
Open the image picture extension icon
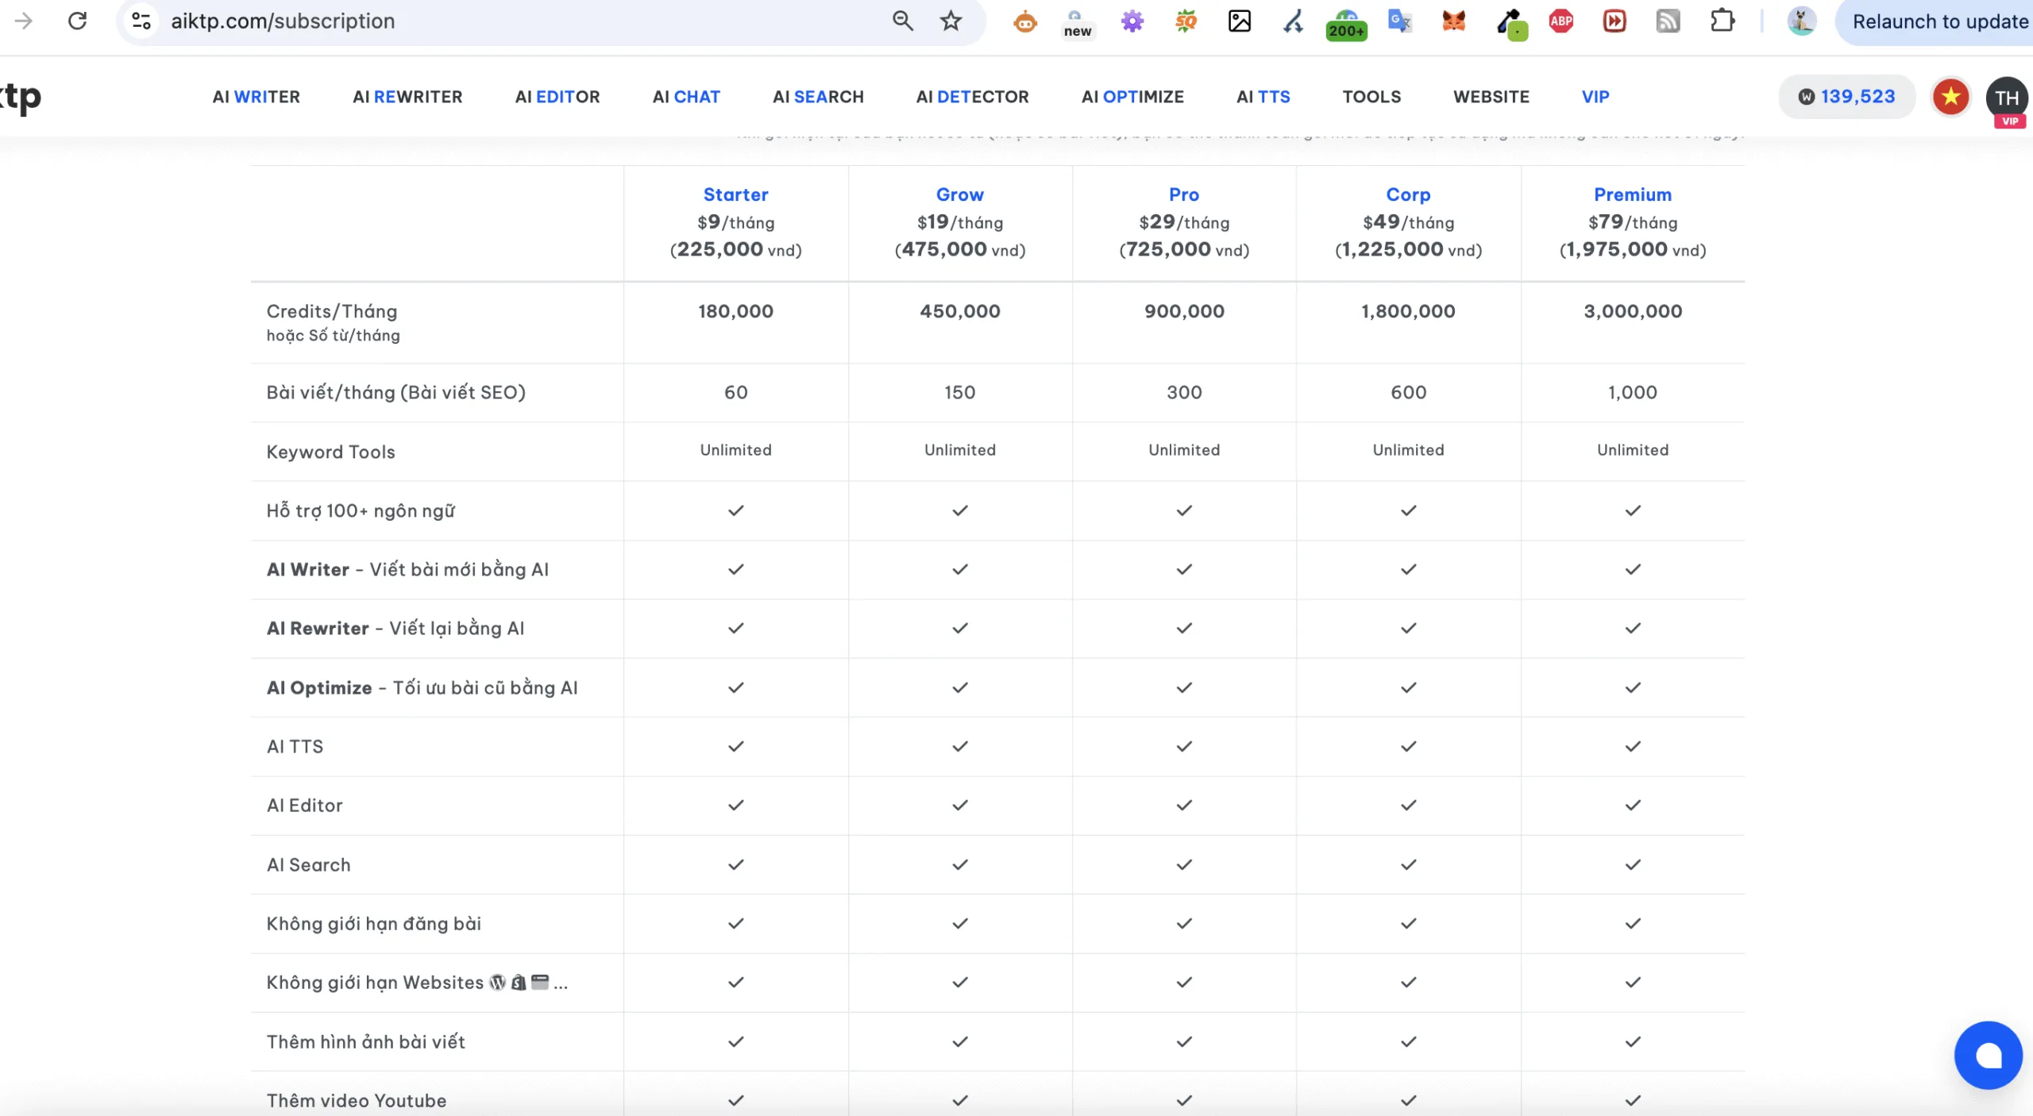1240,21
